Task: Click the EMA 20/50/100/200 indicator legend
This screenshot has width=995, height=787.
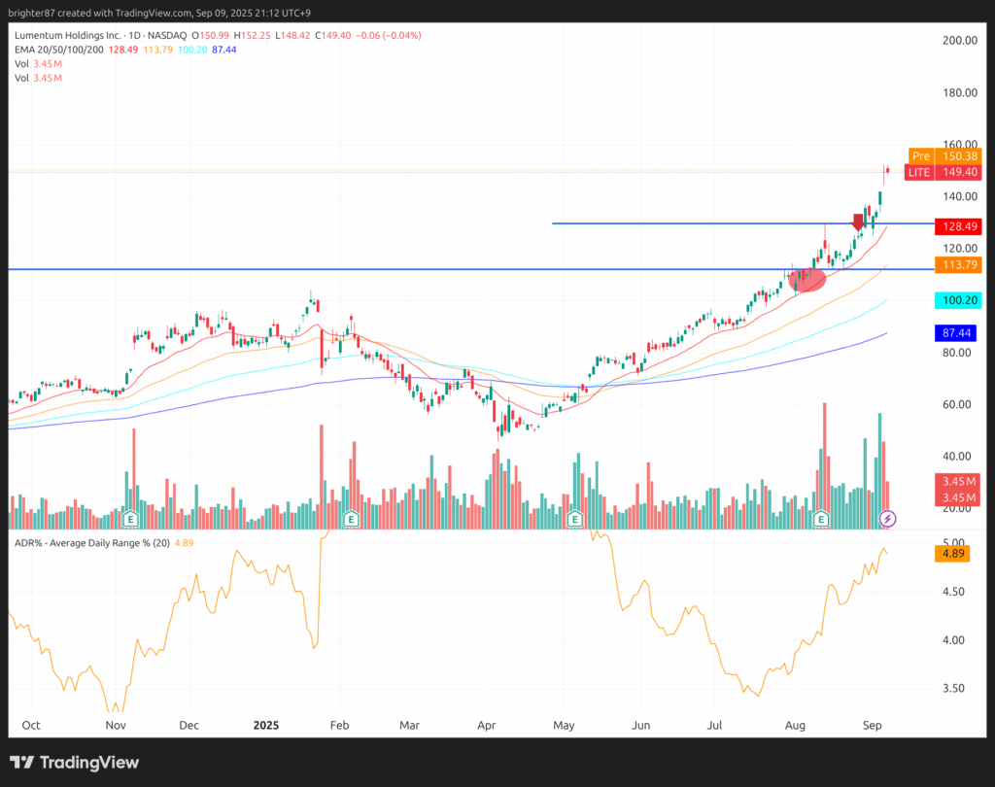Action: [59, 50]
